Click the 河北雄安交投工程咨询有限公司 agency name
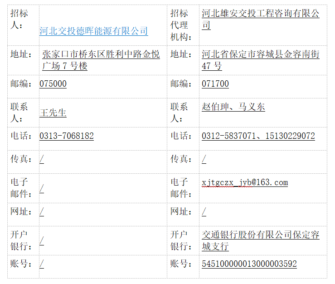This screenshot has width=335, height=284. 260,20
